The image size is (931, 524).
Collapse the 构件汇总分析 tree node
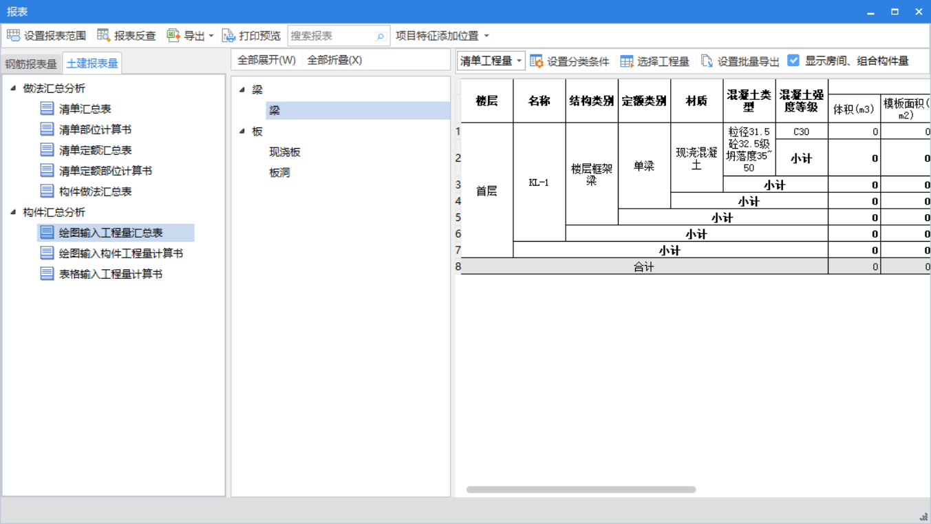click(13, 212)
